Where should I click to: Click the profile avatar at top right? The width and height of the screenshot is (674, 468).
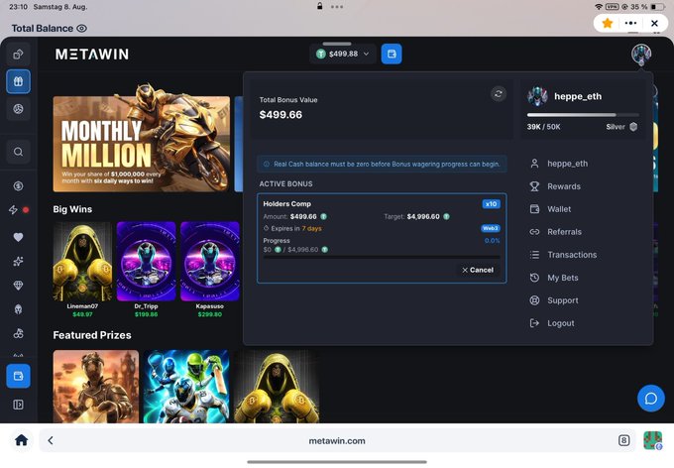coord(641,54)
